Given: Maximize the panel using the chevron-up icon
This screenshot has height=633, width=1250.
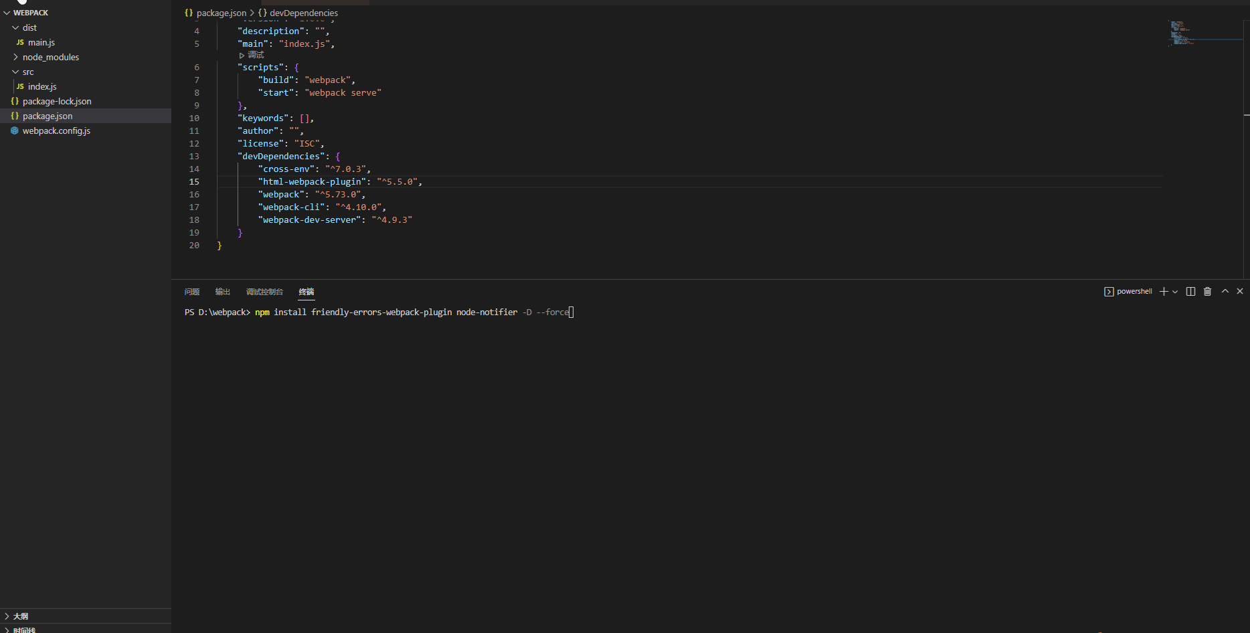Looking at the screenshot, I should (1225, 291).
